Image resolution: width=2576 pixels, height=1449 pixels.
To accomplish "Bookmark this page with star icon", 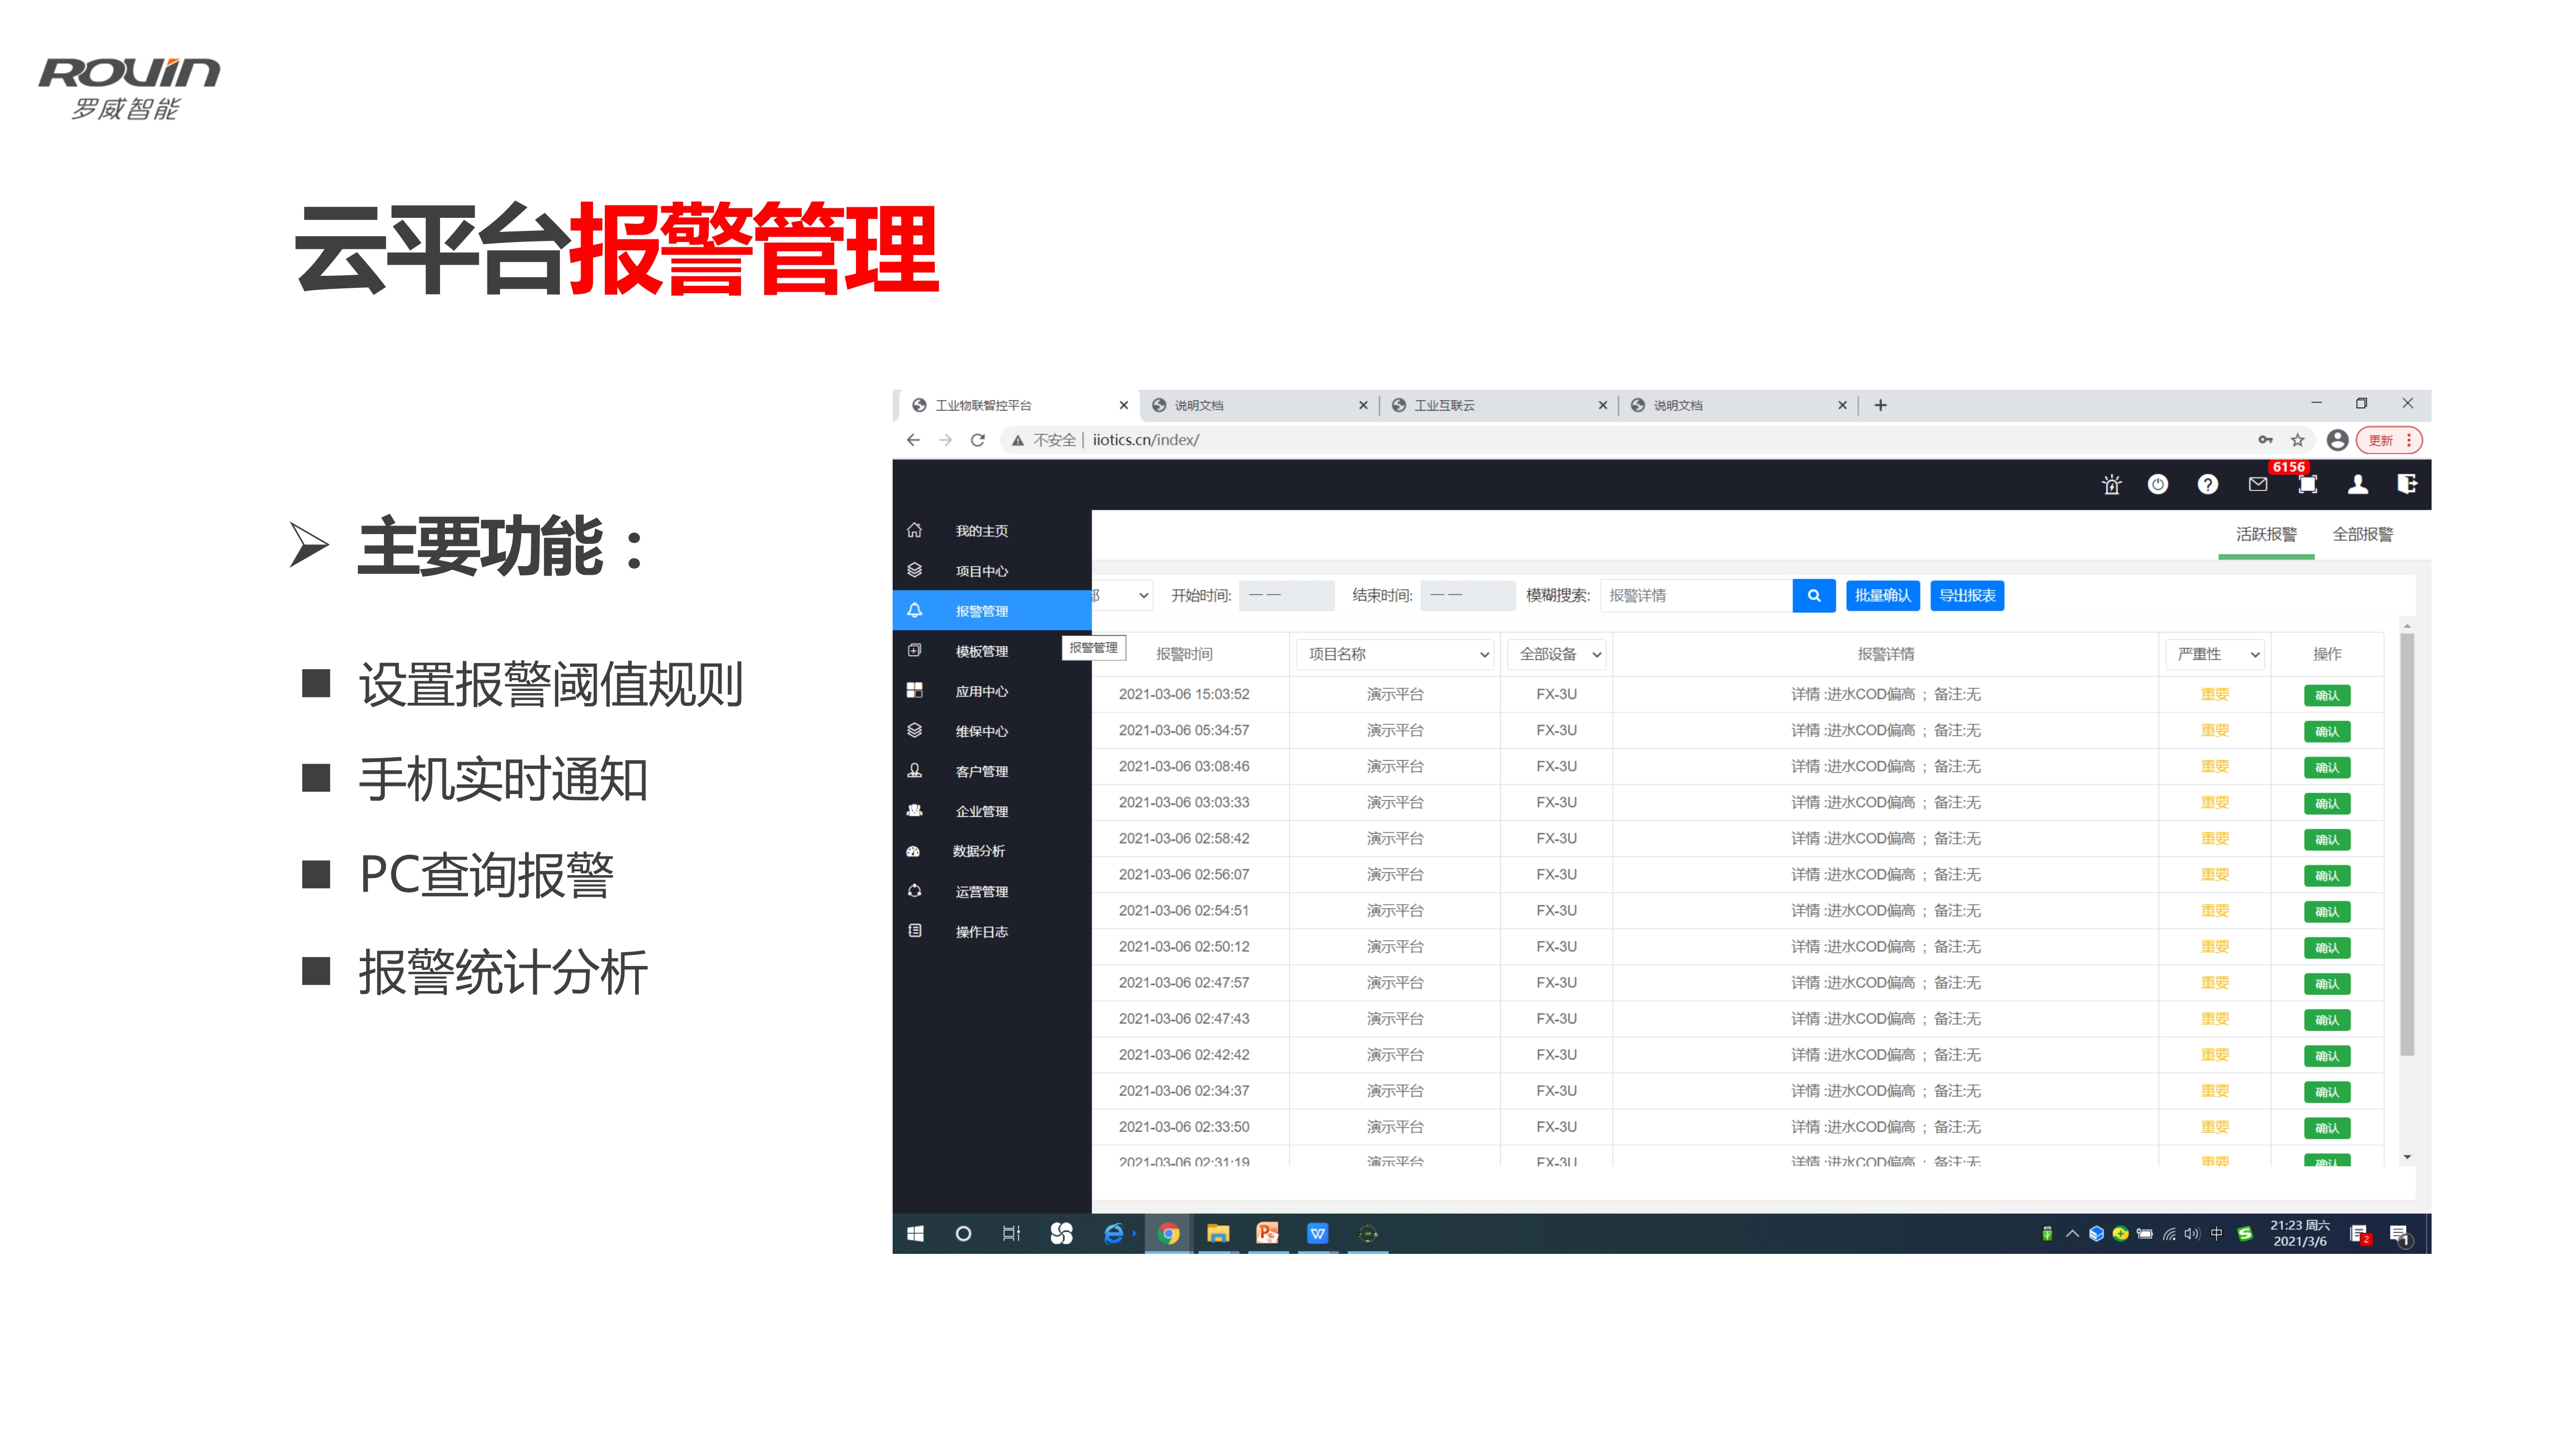I will (x=2298, y=440).
